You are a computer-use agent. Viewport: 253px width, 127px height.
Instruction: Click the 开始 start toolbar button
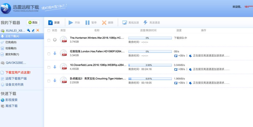coord(74,23)
